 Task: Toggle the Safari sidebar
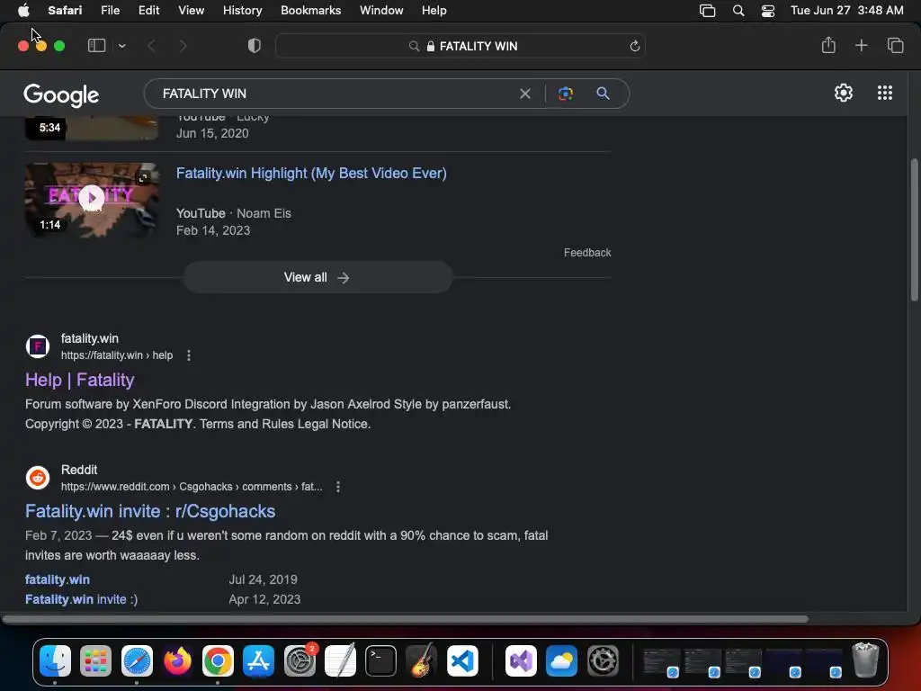pyautogui.click(x=96, y=46)
